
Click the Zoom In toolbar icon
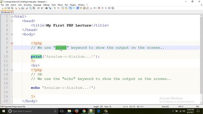[55, 8]
